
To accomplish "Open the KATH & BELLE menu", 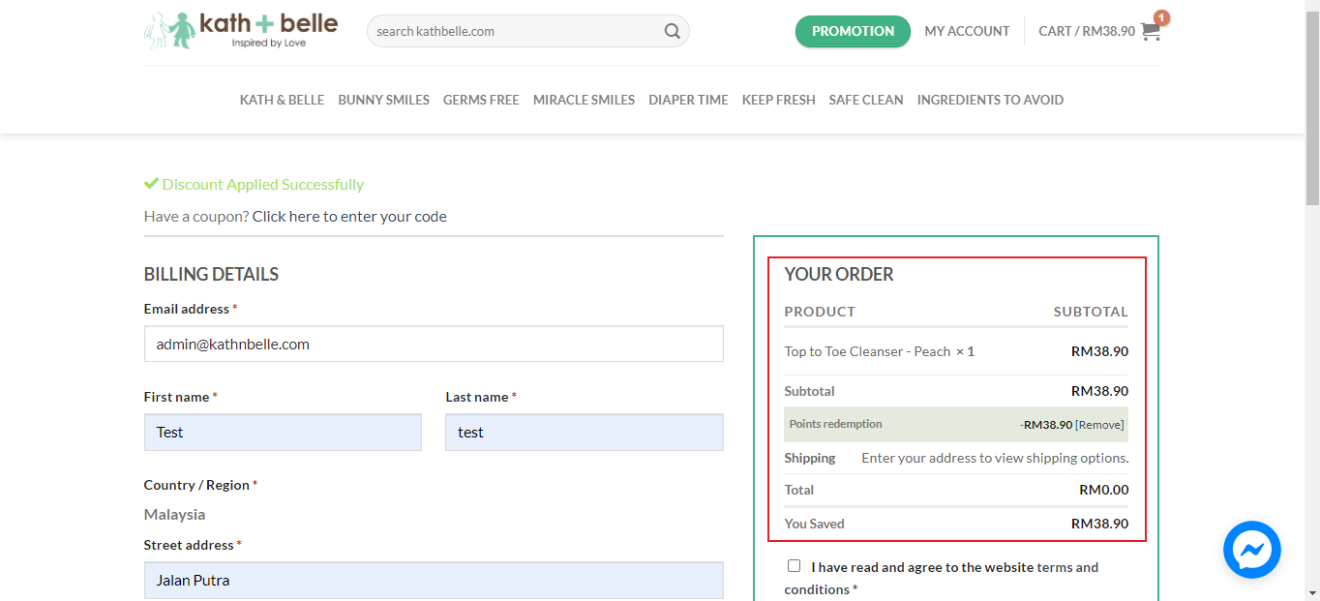I will pos(282,100).
